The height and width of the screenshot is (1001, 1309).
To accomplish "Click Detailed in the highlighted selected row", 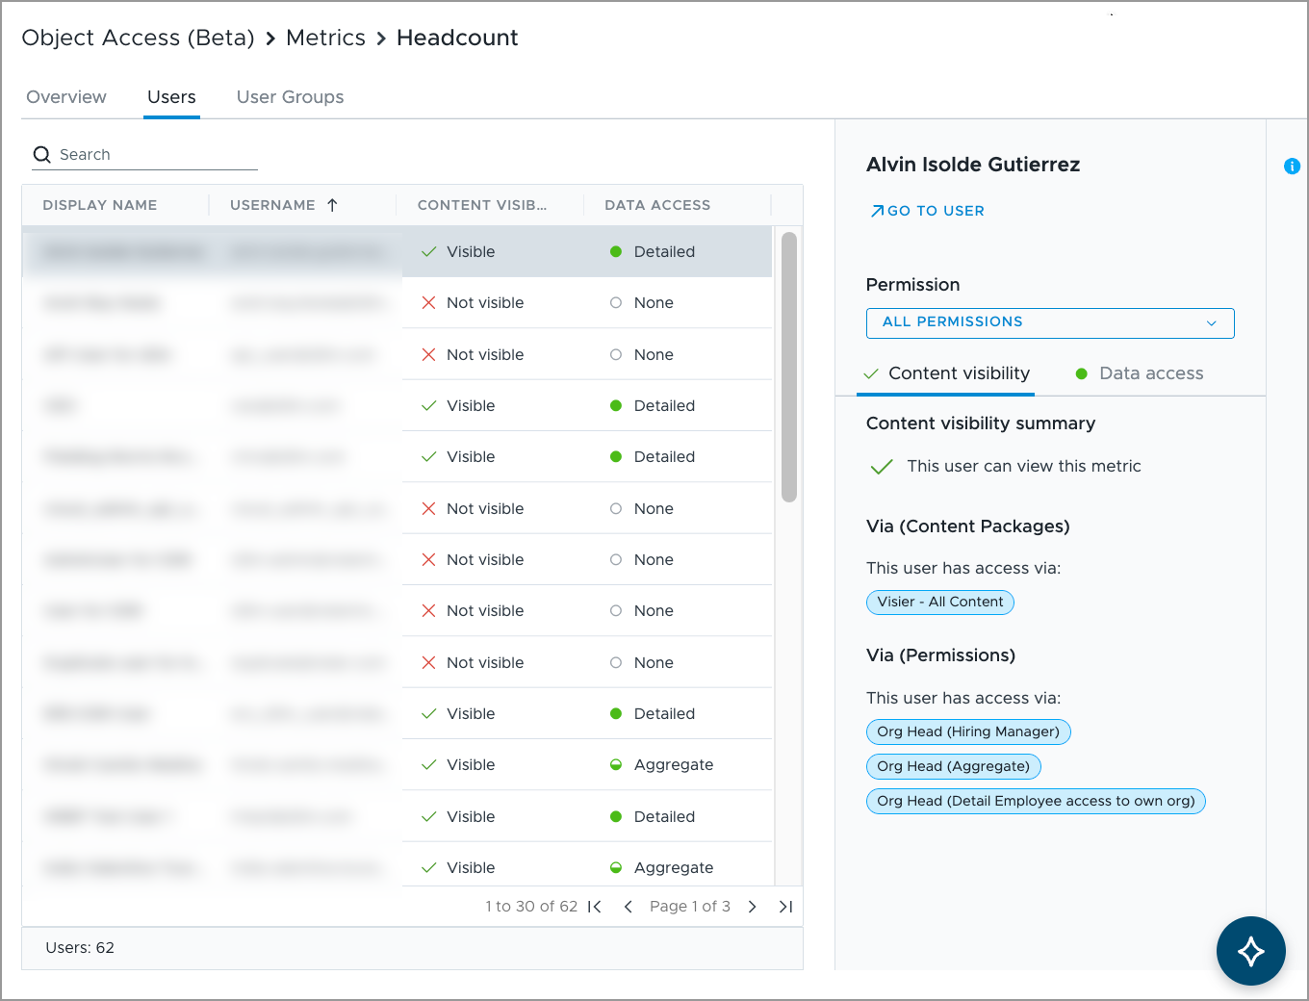I will [x=664, y=252].
